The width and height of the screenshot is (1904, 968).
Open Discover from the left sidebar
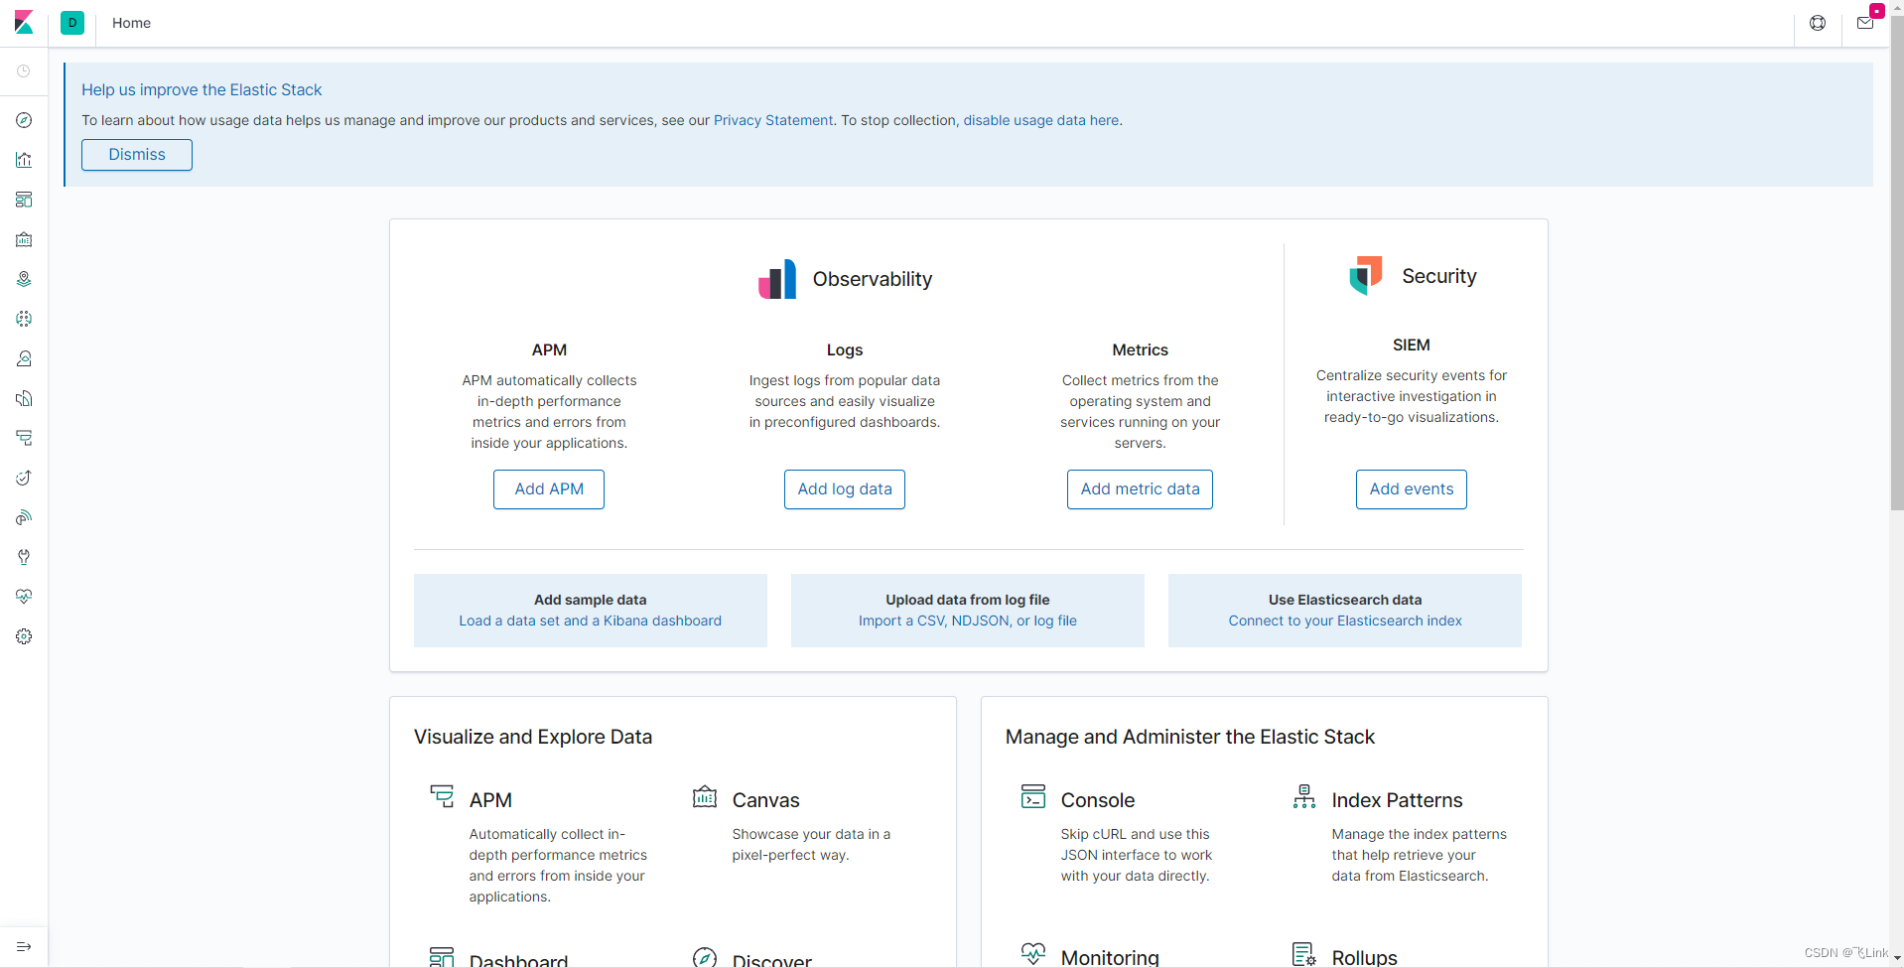pyautogui.click(x=24, y=120)
